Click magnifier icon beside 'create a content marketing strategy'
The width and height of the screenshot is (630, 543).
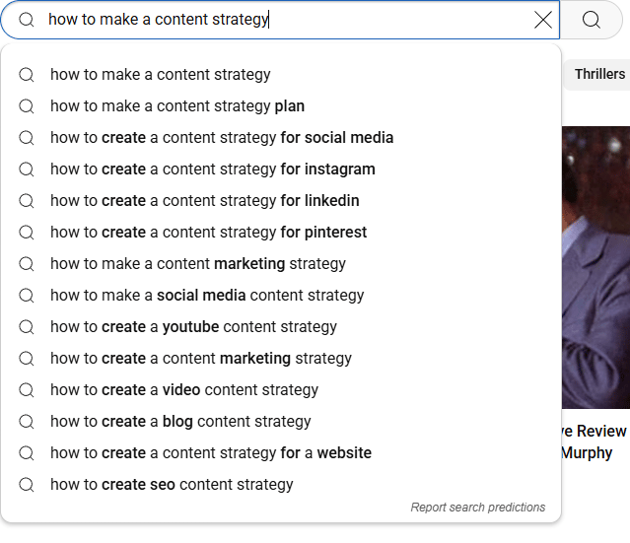27,358
